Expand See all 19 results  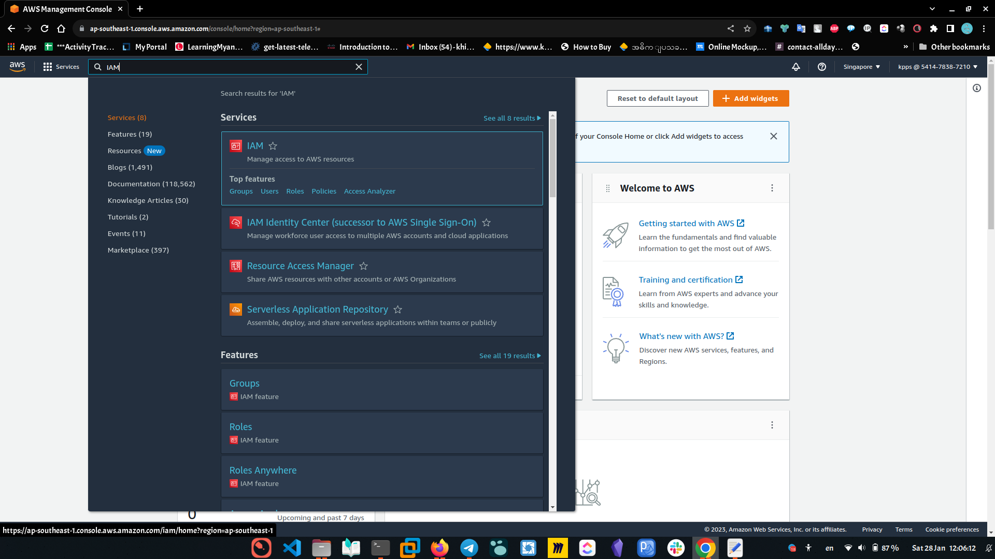510,356
